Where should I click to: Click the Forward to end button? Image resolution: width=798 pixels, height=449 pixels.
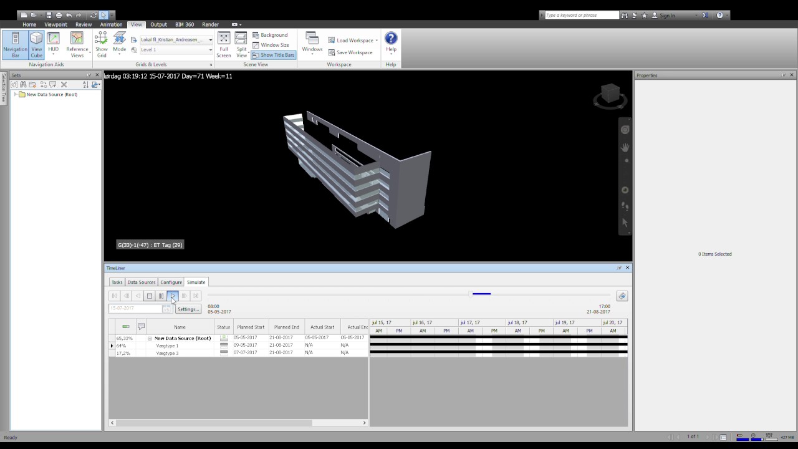pyautogui.click(x=196, y=296)
